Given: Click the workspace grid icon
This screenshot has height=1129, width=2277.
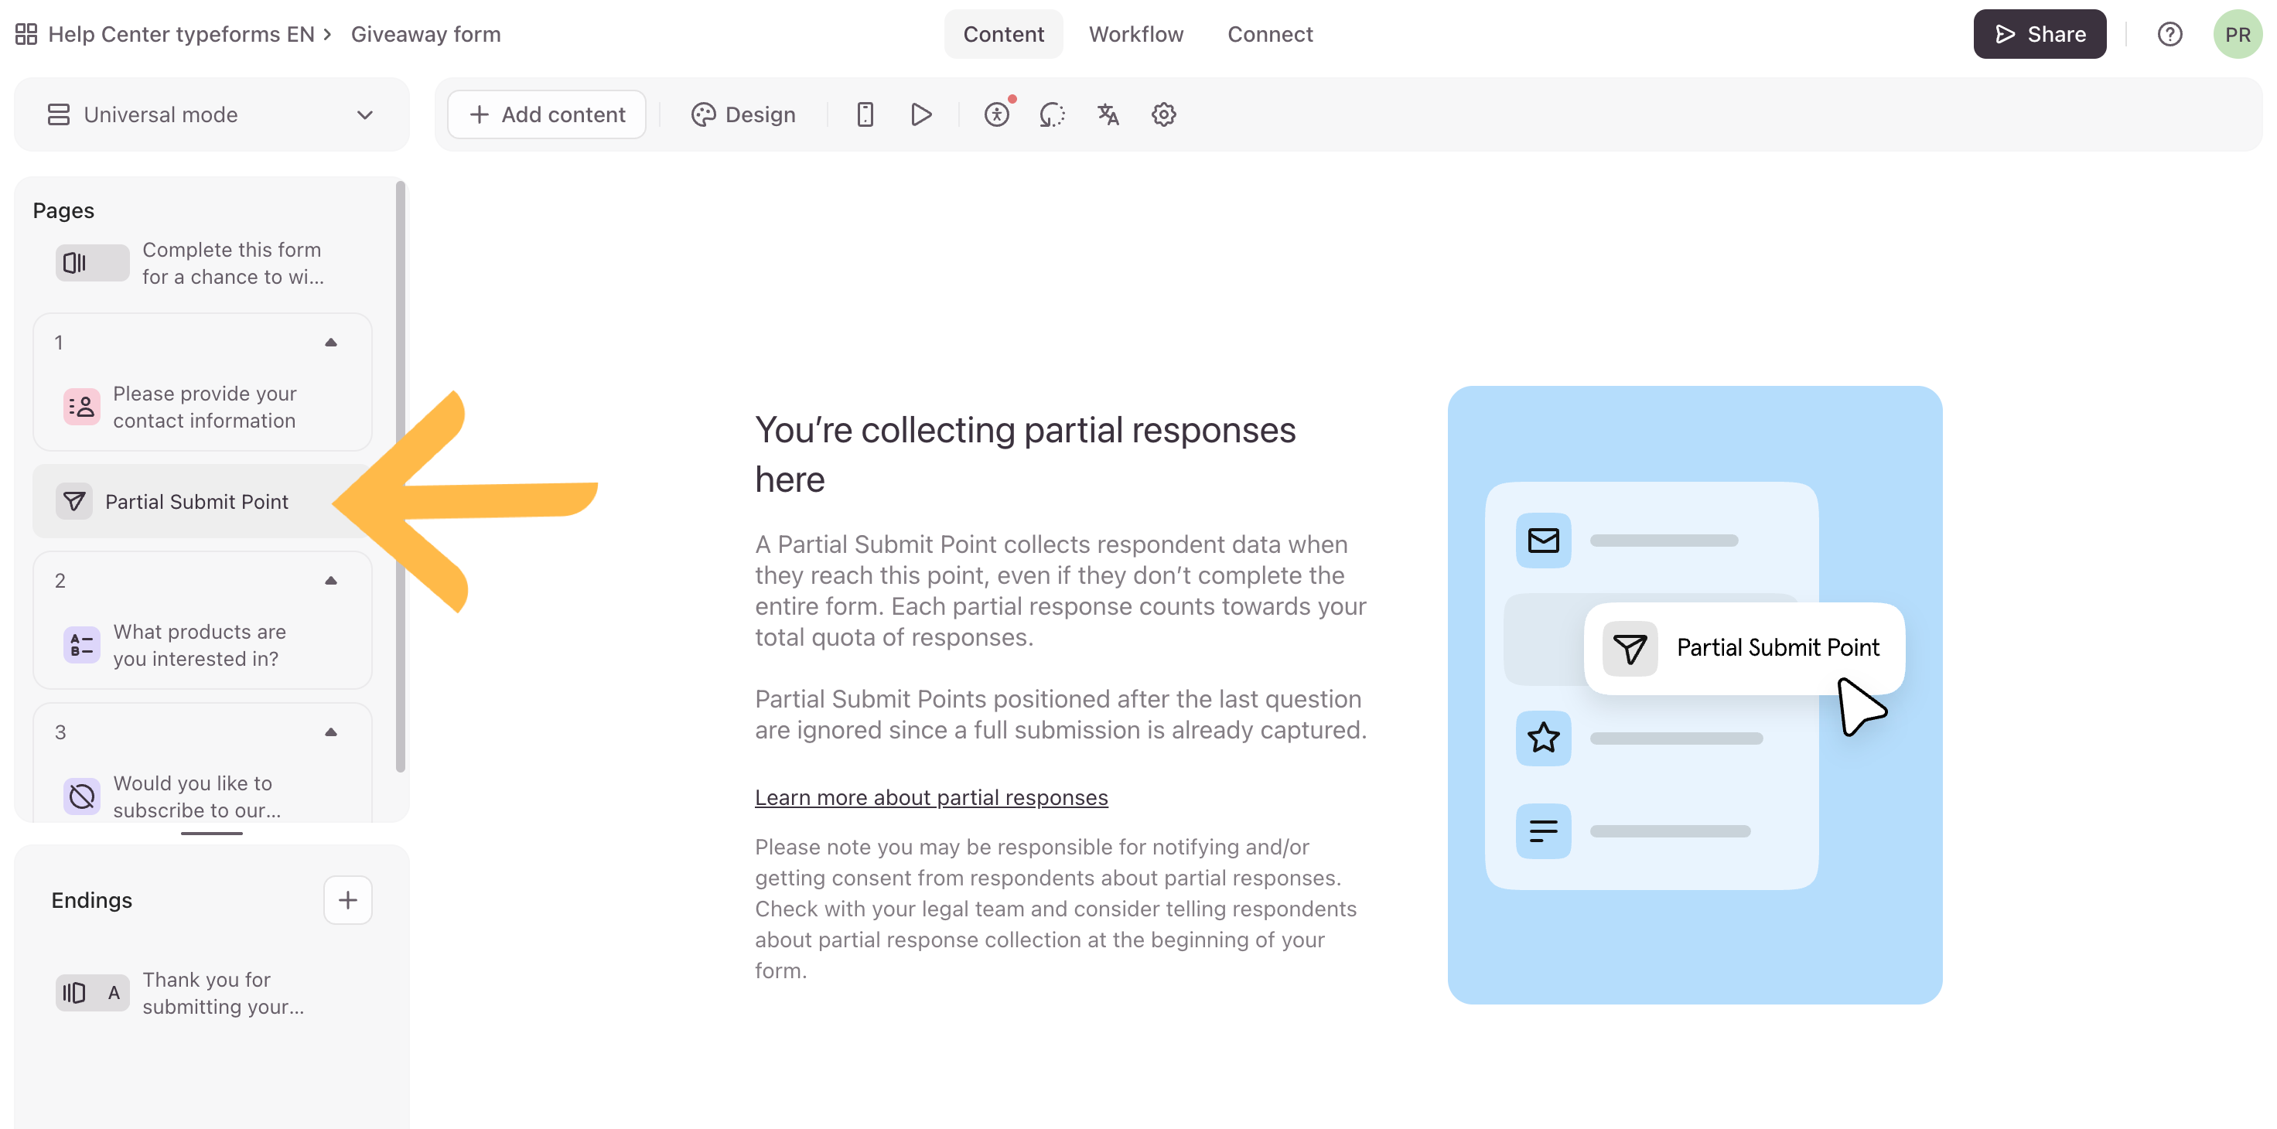Looking at the screenshot, I should (26, 35).
